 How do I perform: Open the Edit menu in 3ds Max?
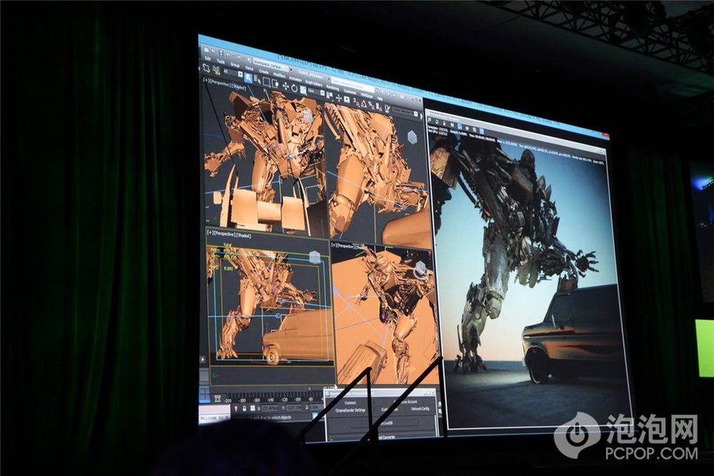coord(208,59)
